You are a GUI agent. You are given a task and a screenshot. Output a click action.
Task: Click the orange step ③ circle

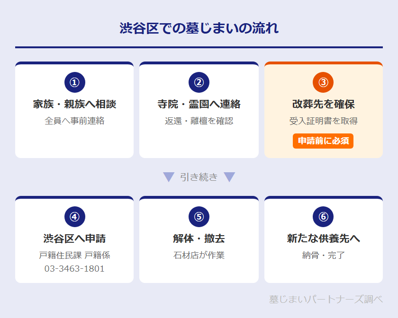[x=323, y=82]
